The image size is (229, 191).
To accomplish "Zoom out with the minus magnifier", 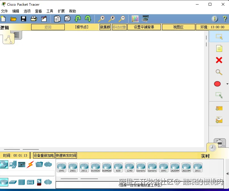I will 122,19.
